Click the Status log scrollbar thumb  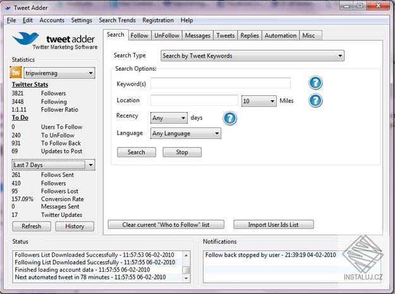click(x=186, y=270)
